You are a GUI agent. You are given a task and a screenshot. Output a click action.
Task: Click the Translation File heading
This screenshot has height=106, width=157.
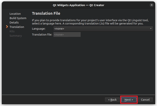point(46,14)
